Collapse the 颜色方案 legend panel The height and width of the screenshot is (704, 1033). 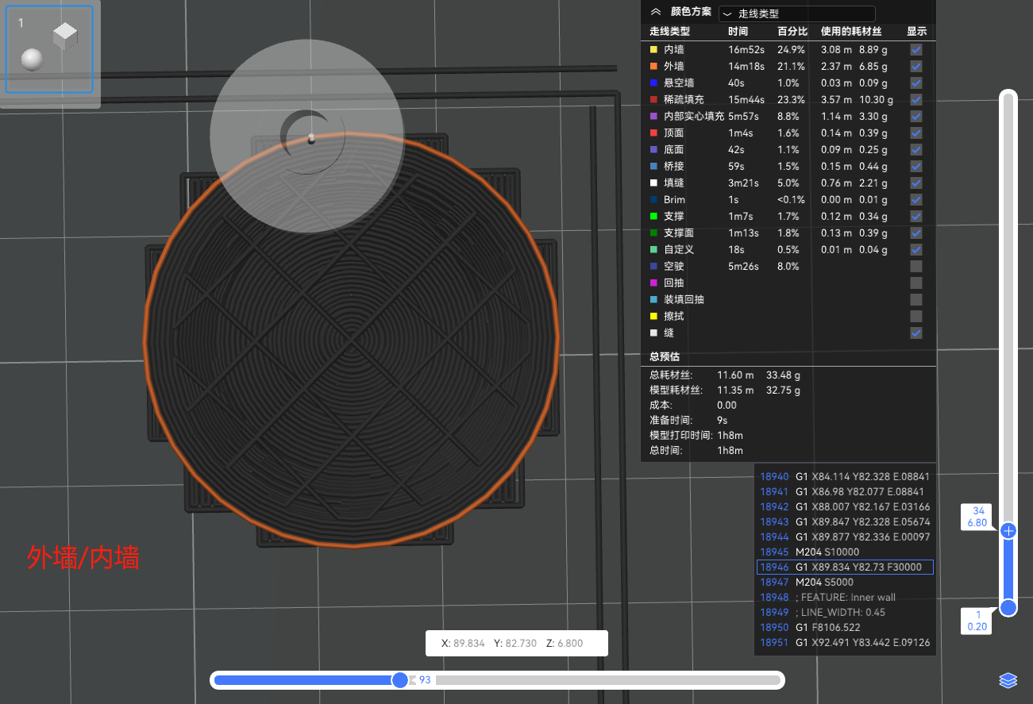click(x=655, y=12)
